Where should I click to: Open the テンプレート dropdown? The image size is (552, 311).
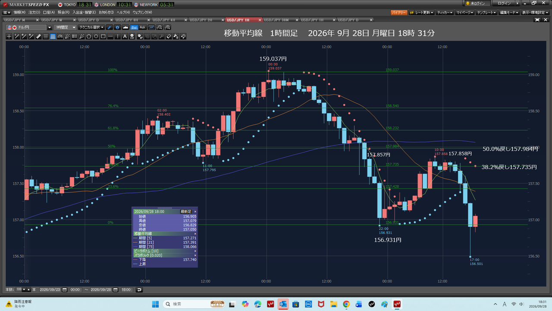pos(487,13)
